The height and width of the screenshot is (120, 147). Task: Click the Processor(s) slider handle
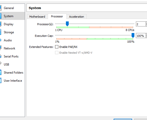click(67, 24)
